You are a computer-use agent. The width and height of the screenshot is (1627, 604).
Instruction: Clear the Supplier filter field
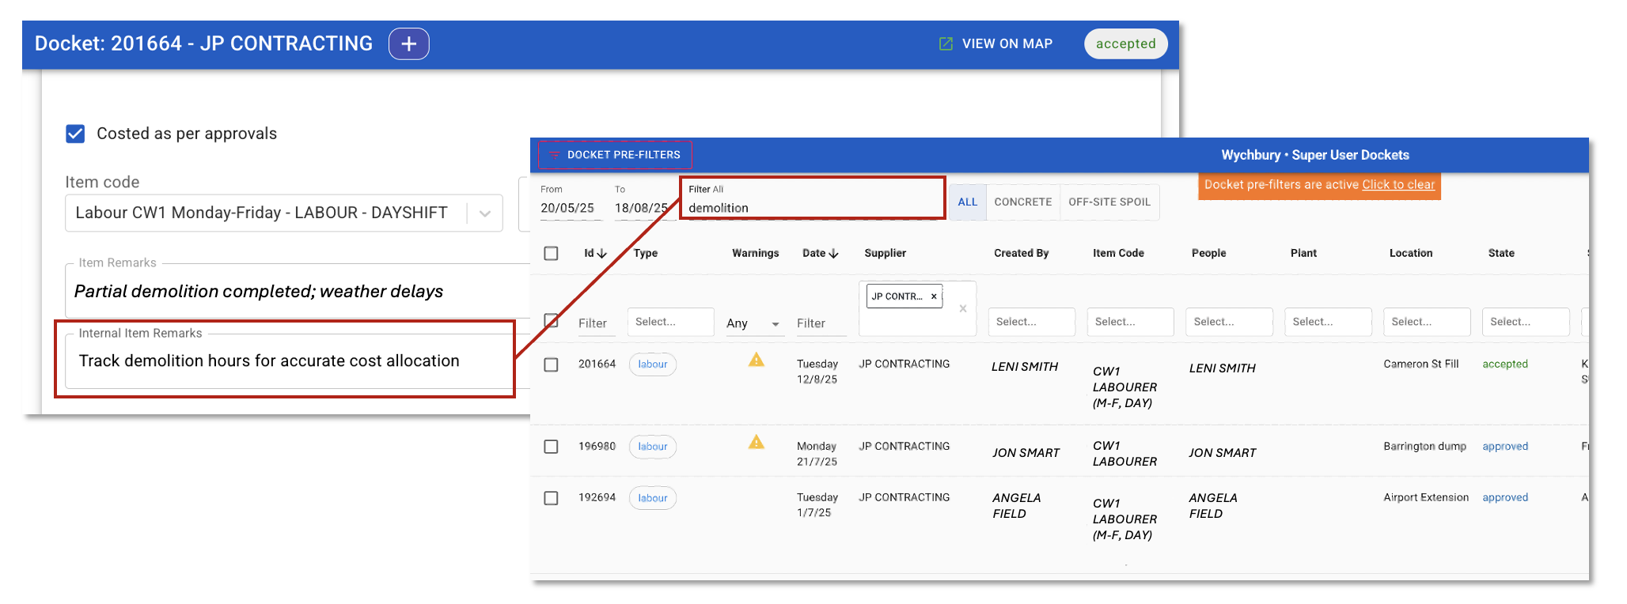tap(963, 309)
